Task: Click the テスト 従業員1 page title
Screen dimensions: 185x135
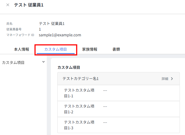Action: click(29, 5)
